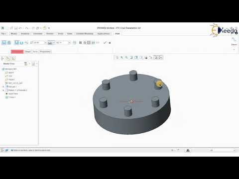Choose standard hole profile icon
Viewport: 239px width, 179px height.
coord(21,43)
